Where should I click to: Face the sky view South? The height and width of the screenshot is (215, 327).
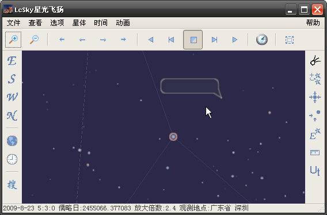tap(12, 79)
